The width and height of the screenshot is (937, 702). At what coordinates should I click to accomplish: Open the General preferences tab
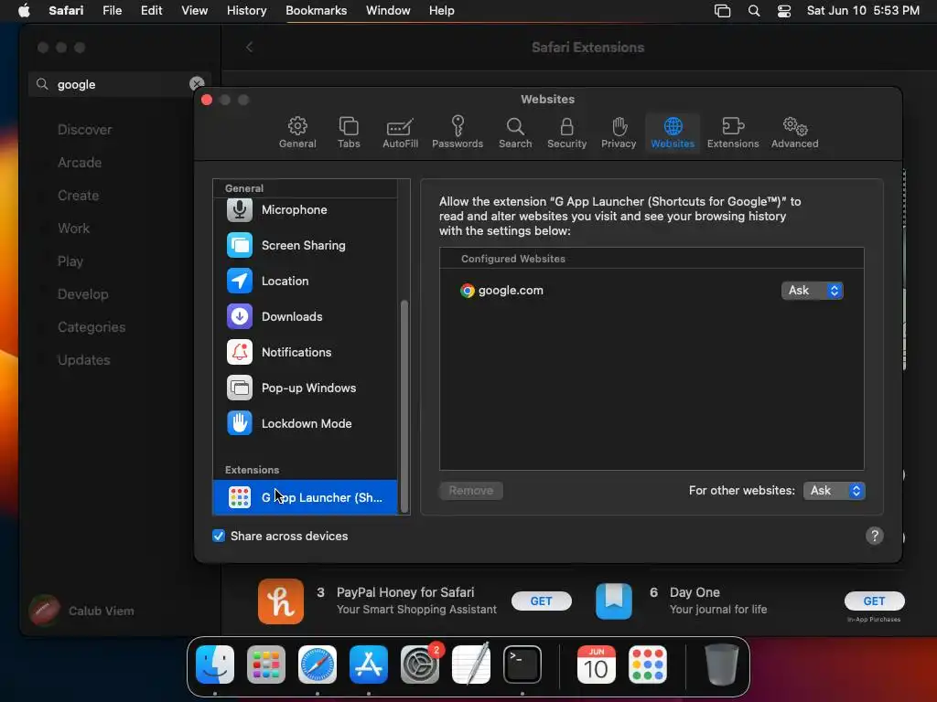[x=297, y=133]
